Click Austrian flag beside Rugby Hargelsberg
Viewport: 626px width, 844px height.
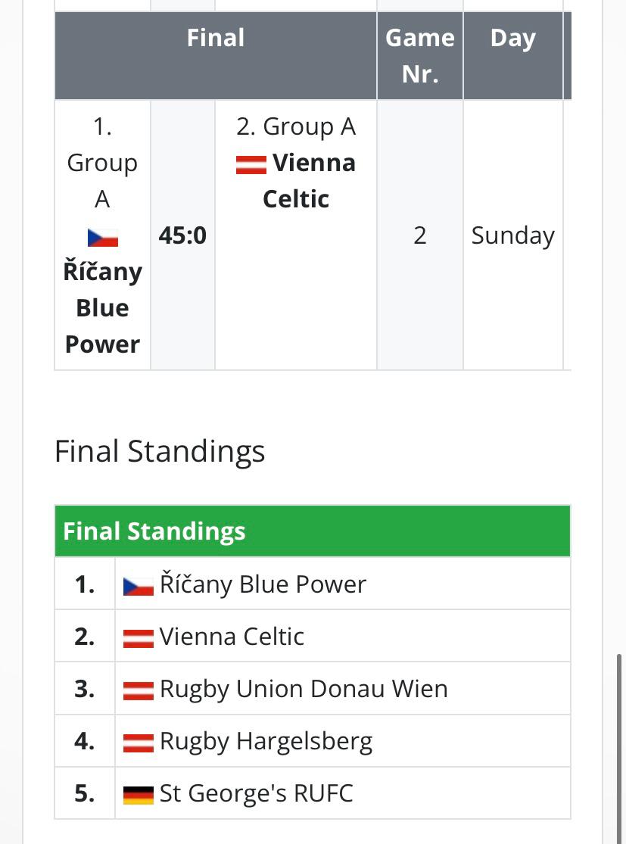(x=139, y=743)
